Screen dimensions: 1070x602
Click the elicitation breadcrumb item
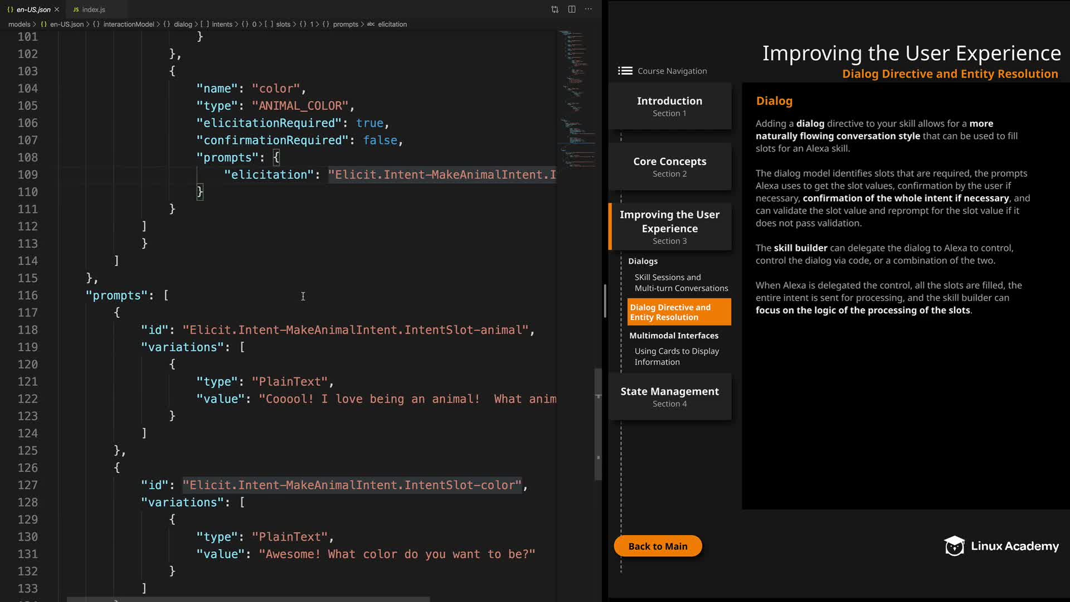392,25
